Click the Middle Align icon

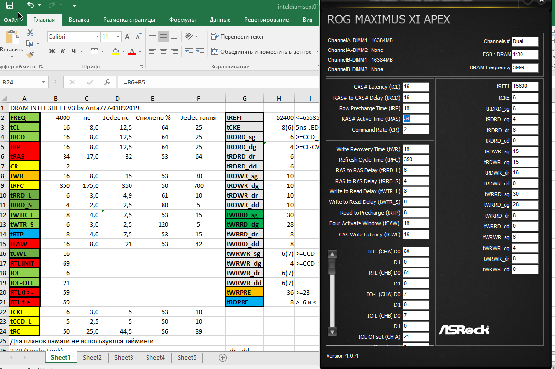pyautogui.click(x=163, y=36)
